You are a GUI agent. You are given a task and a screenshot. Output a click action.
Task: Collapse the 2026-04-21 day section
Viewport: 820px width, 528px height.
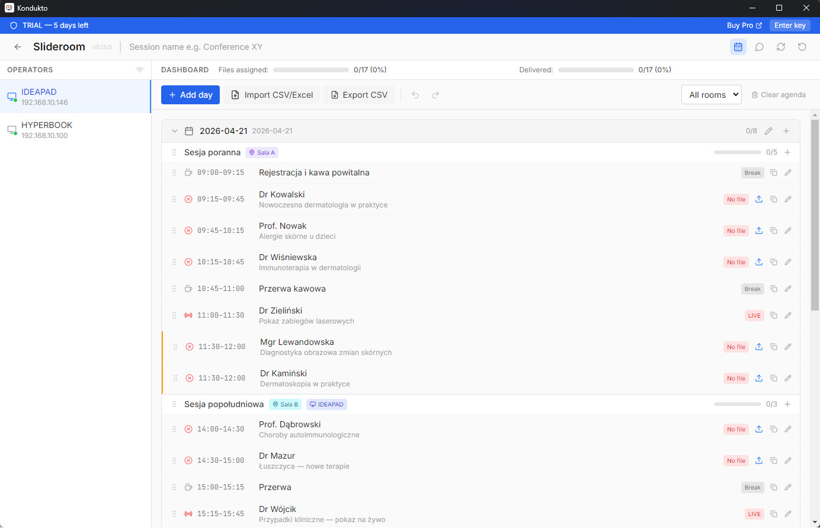coord(175,131)
